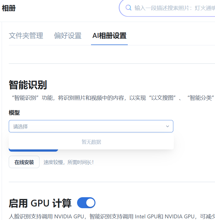Image resolution: width=215 pixels, height=220 pixels.
Task: Click the 暂无数据 empty list entry
Action: coord(91,142)
